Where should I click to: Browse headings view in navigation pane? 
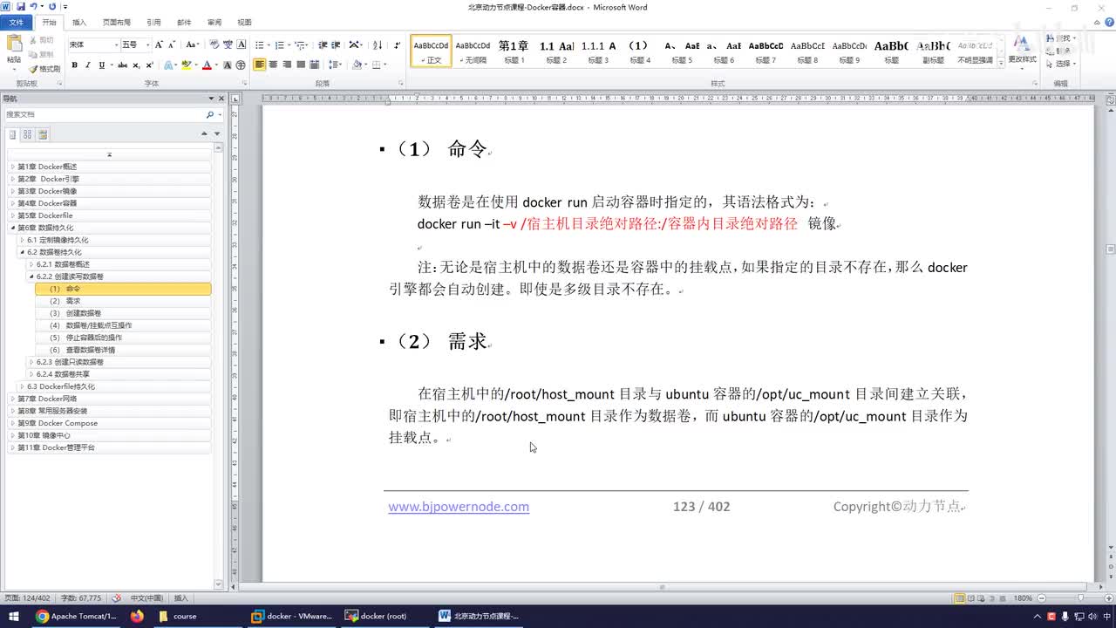[13, 134]
